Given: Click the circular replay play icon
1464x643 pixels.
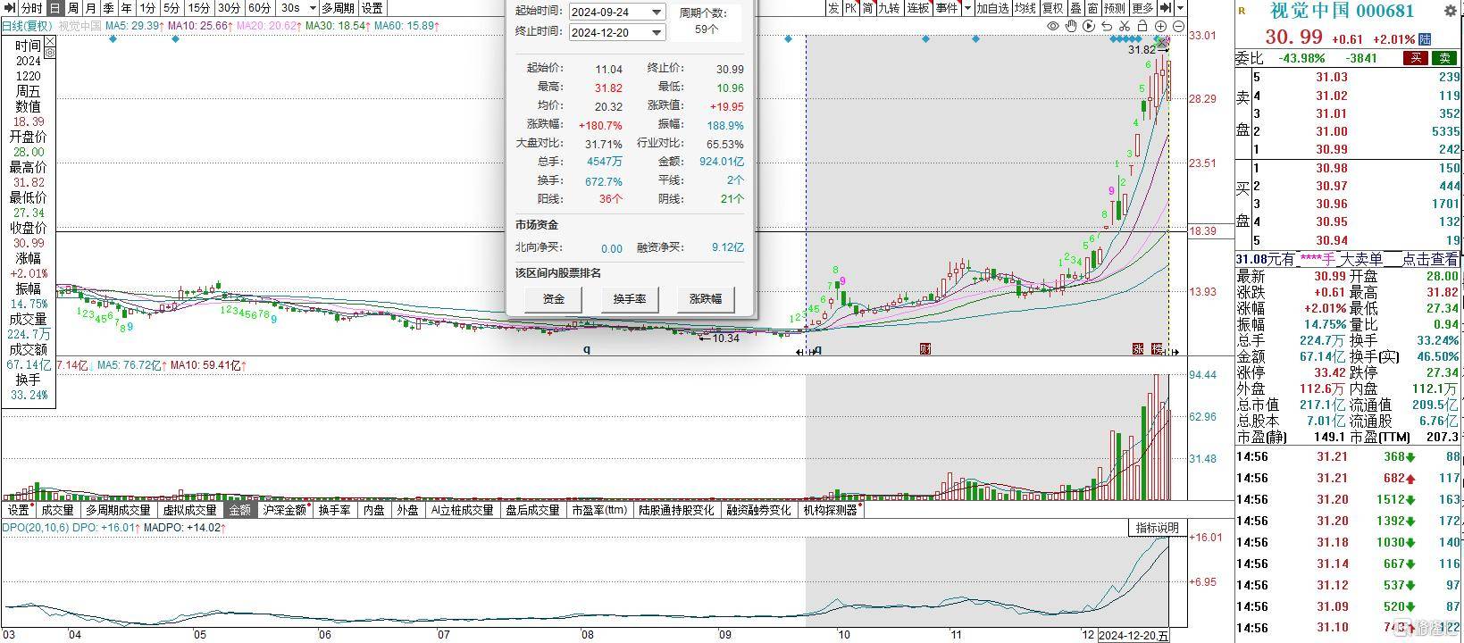Looking at the screenshot, I should (1089, 26).
